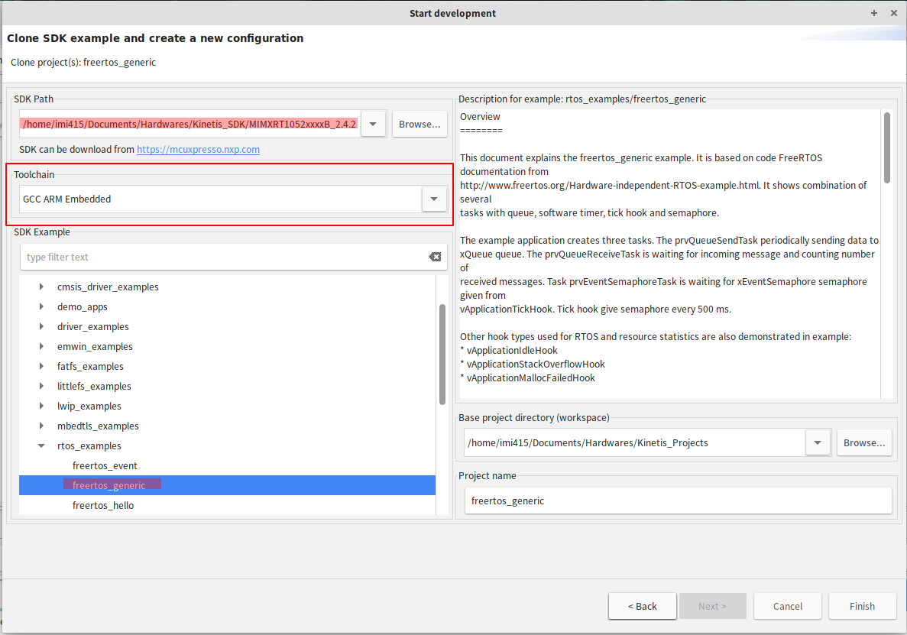Image resolution: width=907 pixels, height=635 pixels.
Task: Click Browse next to the SDK Path
Action: 419,124
